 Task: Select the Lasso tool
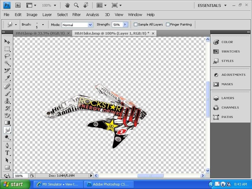[x=7, y=56]
